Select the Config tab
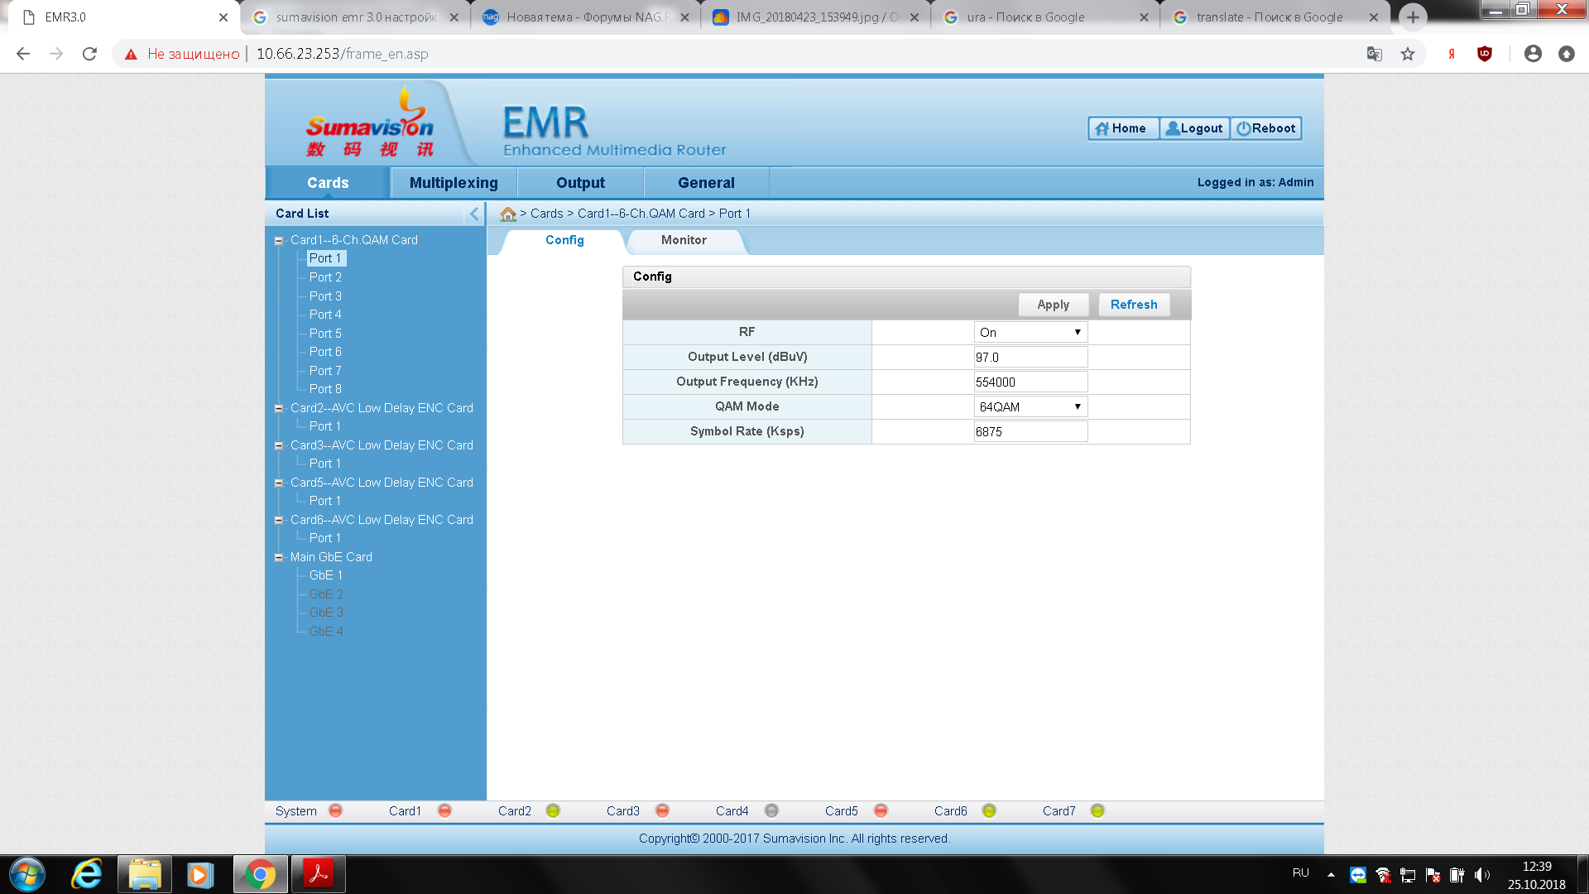This screenshot has width=1589, height=894. [564, 240]
